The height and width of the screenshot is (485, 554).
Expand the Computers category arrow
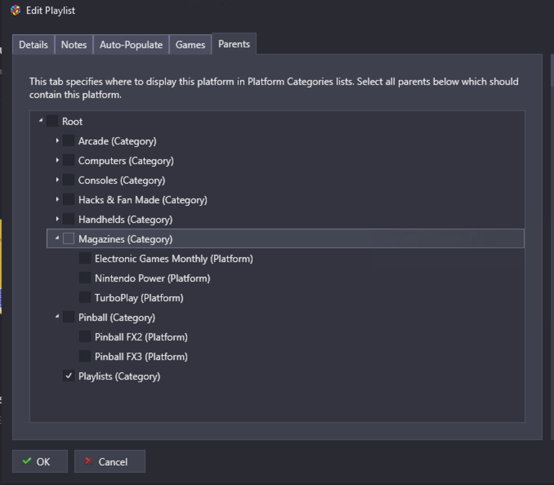(x=57, y=160)
